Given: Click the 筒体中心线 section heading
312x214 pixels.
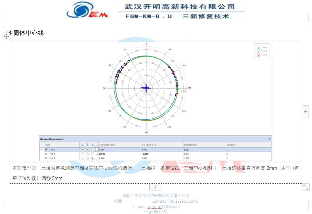Looking at the screenshot, I should (x=28, y=33).
